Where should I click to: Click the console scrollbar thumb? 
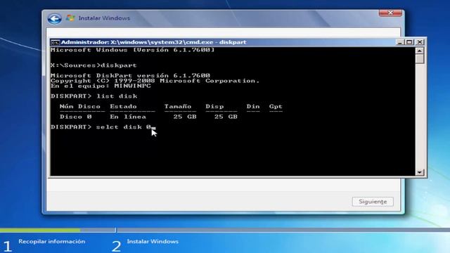[419, 59]
